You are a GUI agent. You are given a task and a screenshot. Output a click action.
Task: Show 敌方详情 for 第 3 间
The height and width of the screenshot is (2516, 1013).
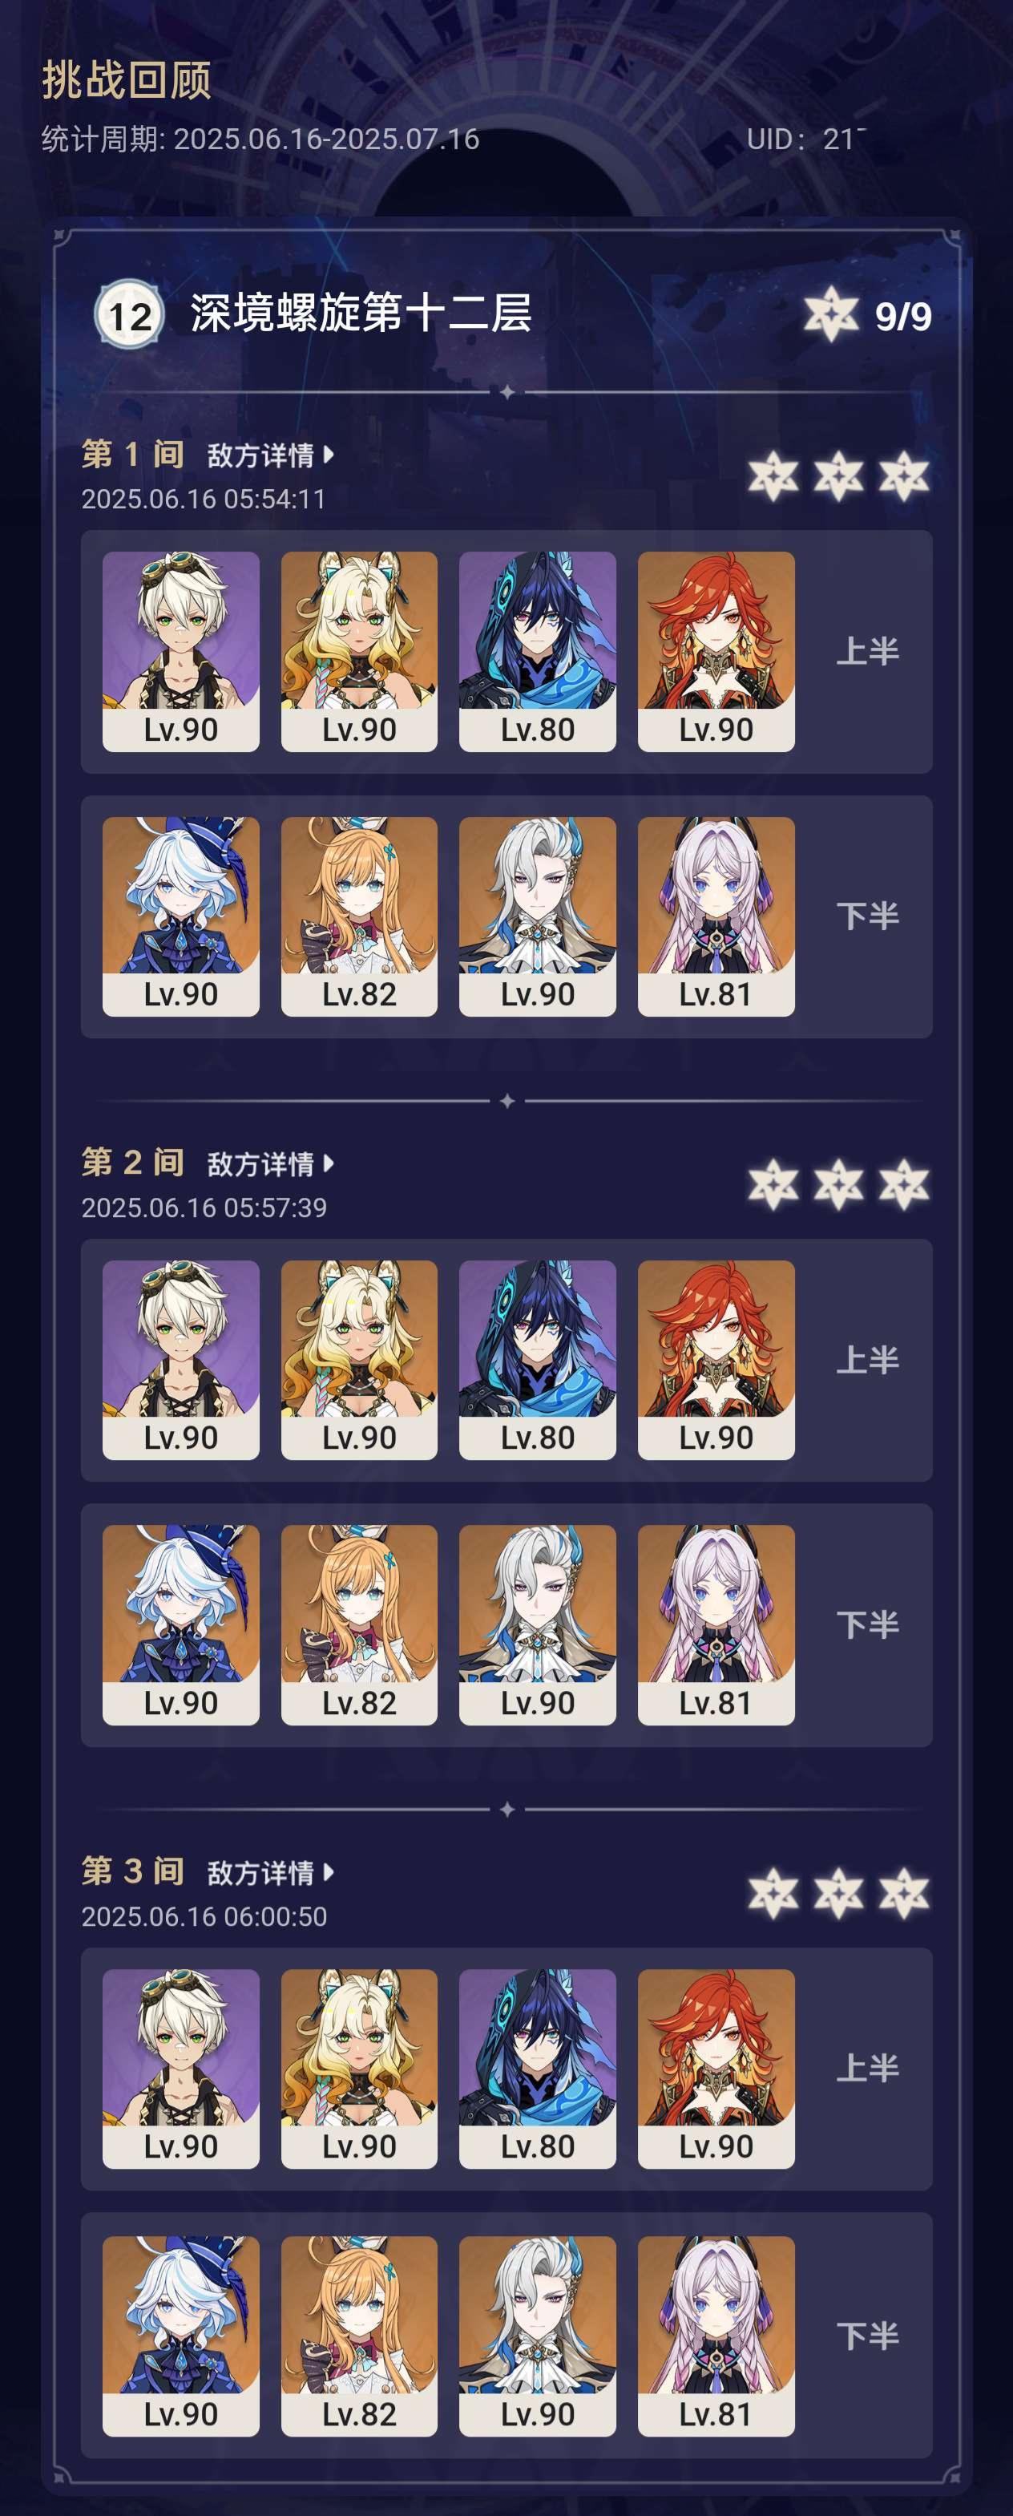coord(270,1872)
